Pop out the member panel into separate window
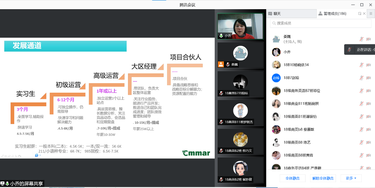The image size is (375, 188). pos(360,14)
